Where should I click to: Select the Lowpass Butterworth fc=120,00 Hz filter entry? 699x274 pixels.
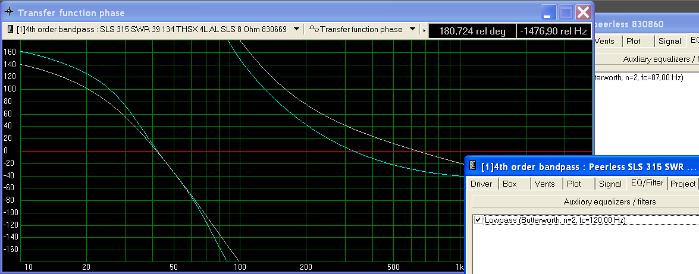[x=554, y=220]
